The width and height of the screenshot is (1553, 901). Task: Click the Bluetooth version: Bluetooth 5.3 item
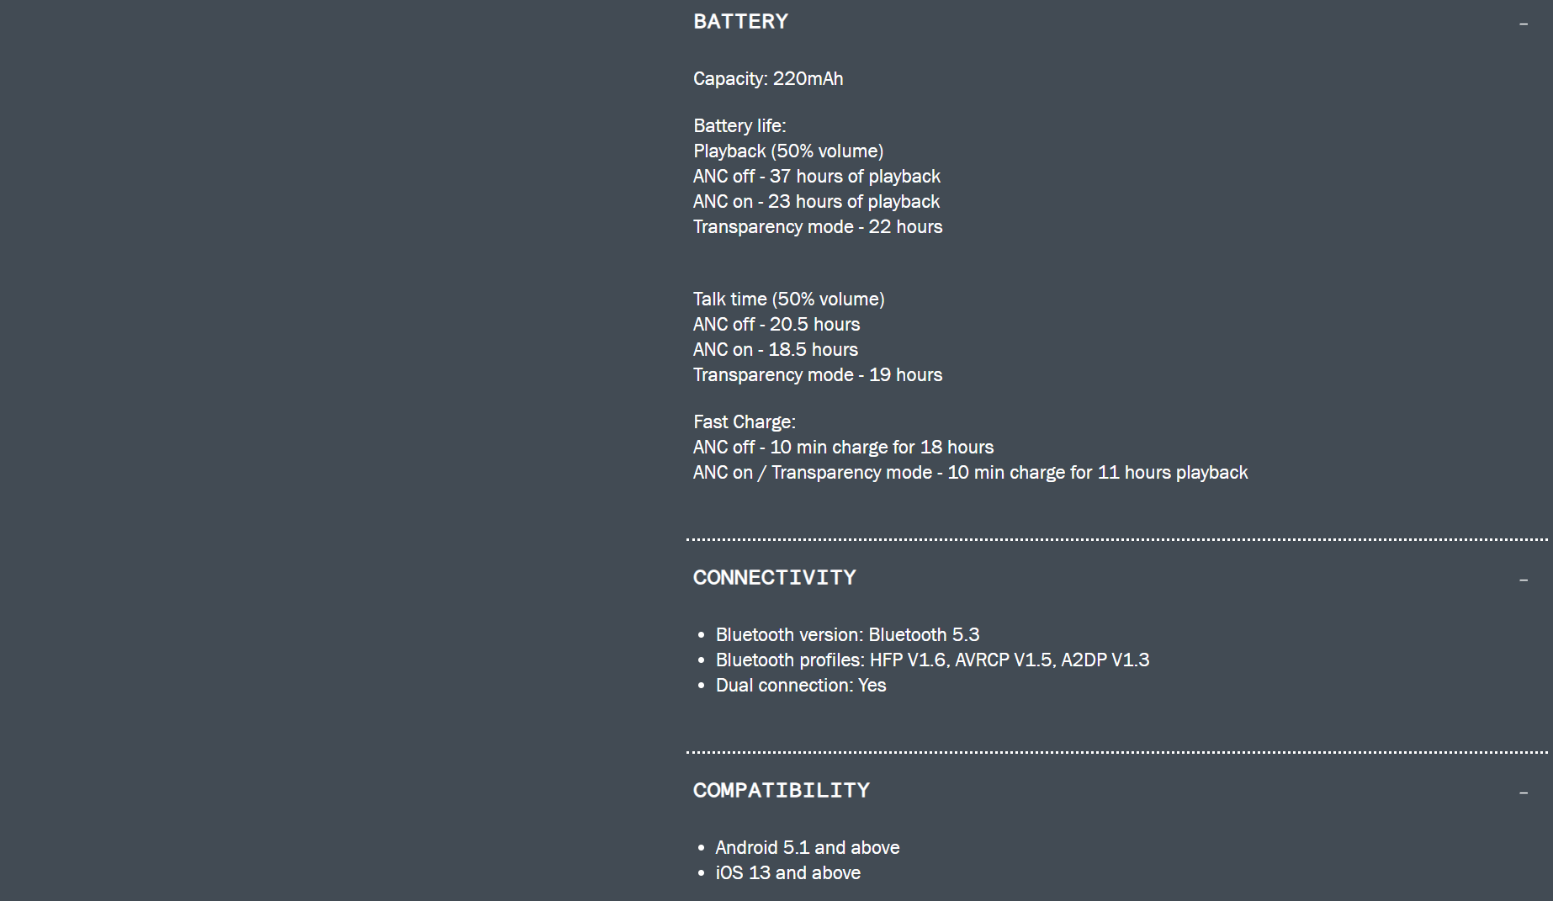coord(847,635)
